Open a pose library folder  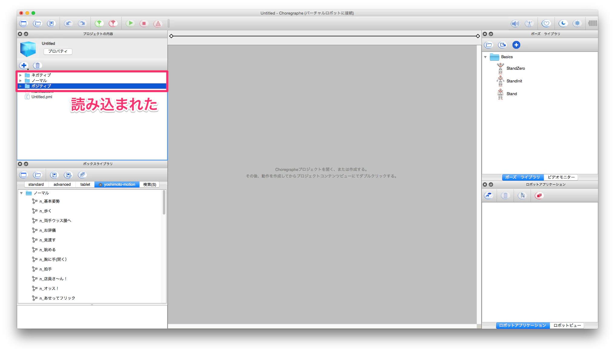coord(489,45)
